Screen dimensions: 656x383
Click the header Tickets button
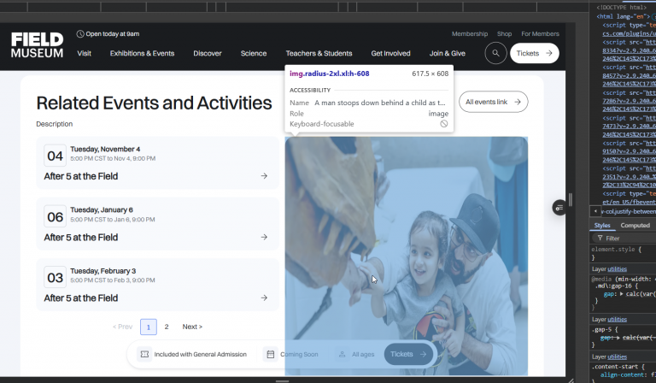(x=535, y=53)
